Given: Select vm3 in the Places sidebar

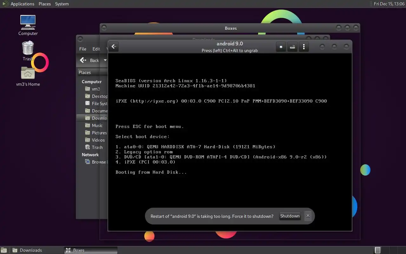Looking at the screenshot, I should click(92, 89).
